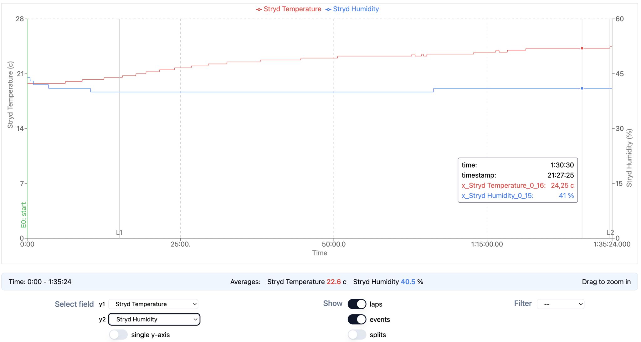The width and height of the screenshot is (641, 342).
Task: Click the average temperature value 22.6
Action: (x=334, y=282)
